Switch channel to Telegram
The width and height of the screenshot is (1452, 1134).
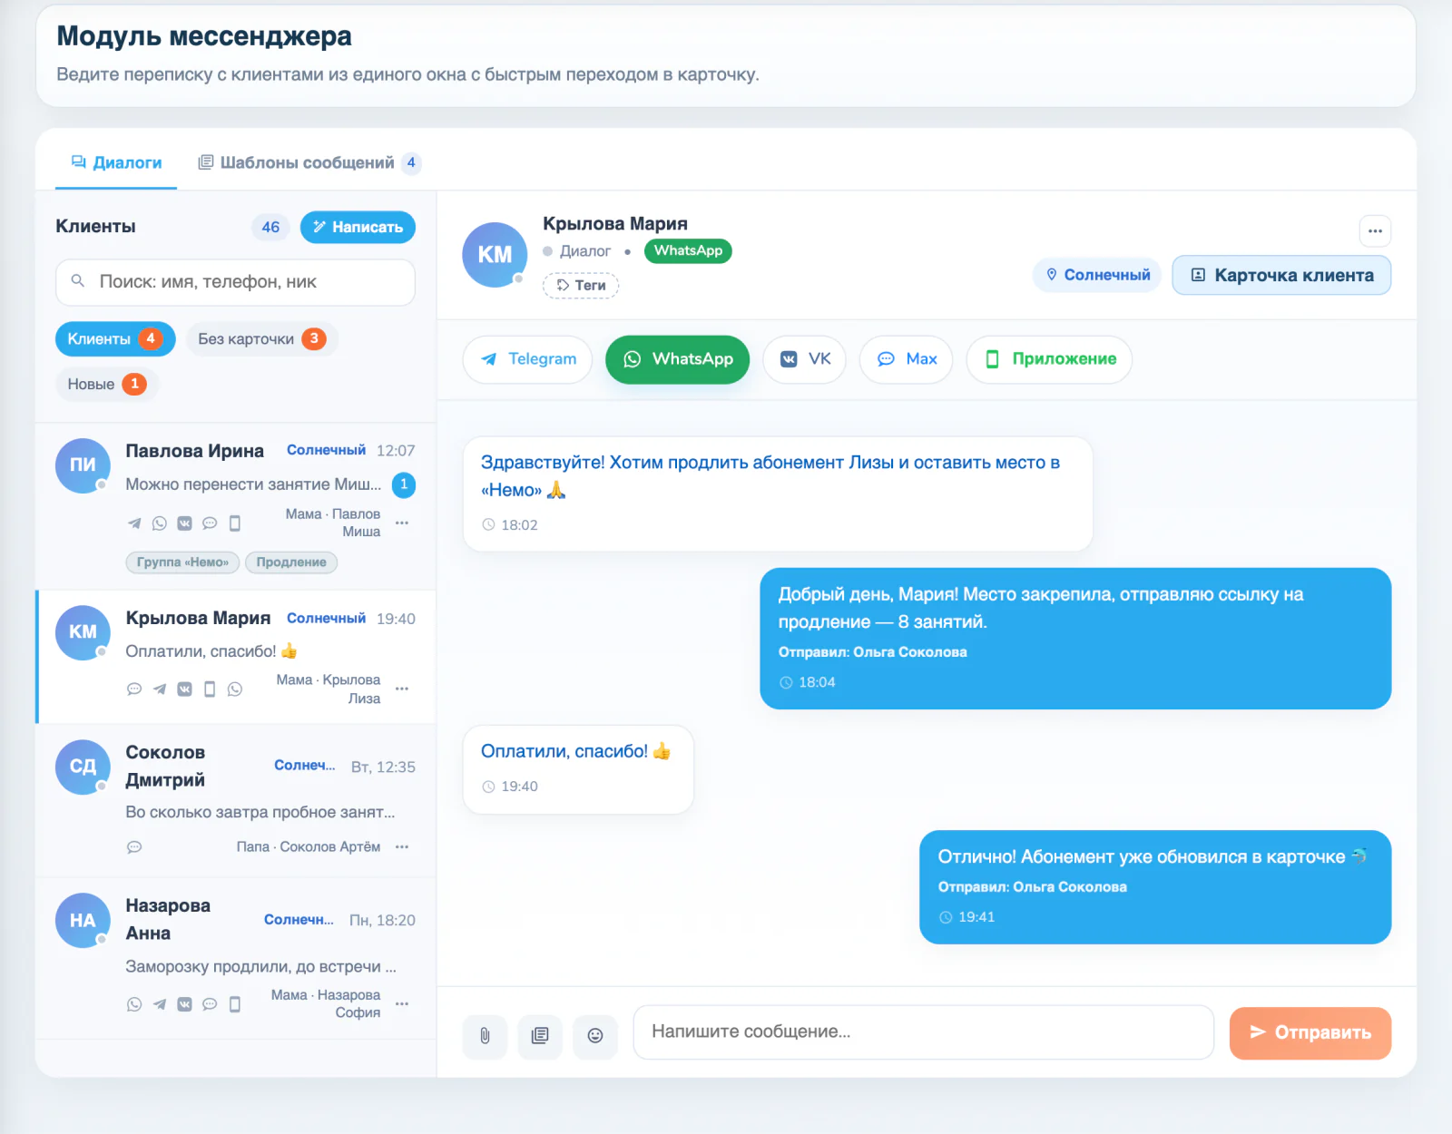point(527,359)
